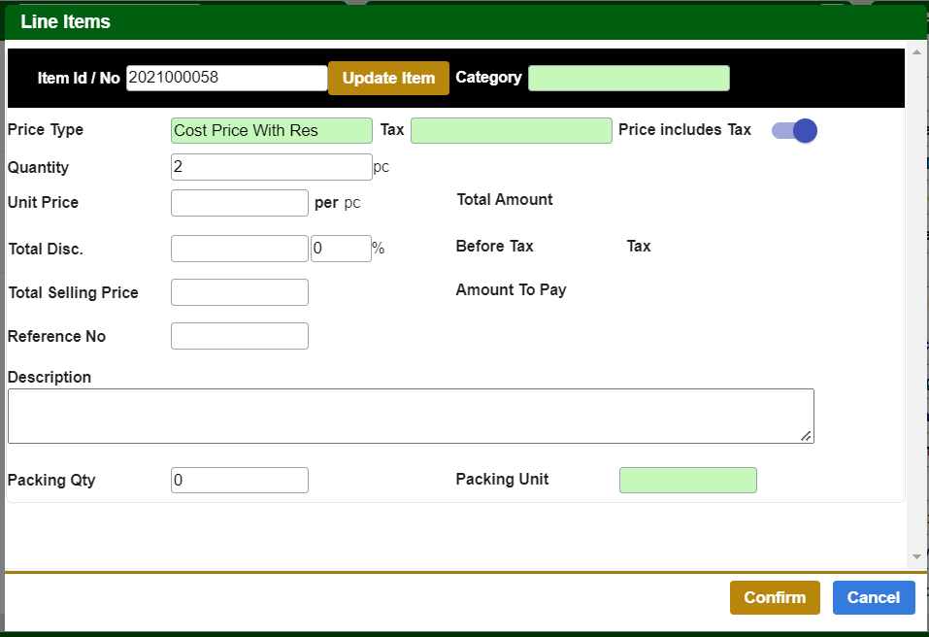Expand the Tax selection dropdown

(511, 130)
